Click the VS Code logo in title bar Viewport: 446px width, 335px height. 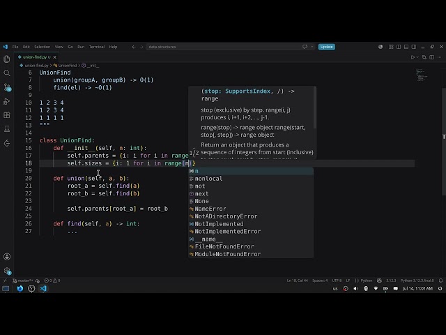[x=5, y=47]
